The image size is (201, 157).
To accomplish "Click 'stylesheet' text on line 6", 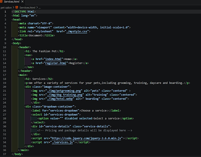I will [x=43, y=32].
